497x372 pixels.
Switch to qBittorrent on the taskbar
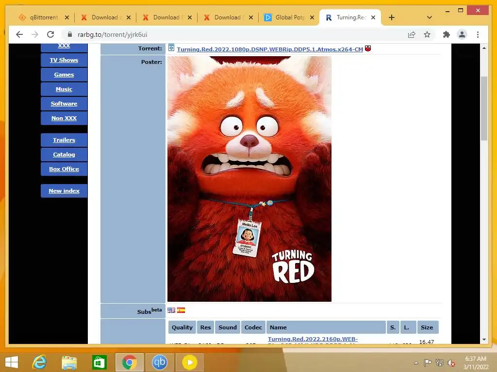[x=159, y=362]
